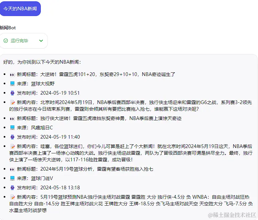Viewport: 258px width, 220px height.
Task: Click the publish time 2024-05-19 11:40
Action: (x=60, y=137)
